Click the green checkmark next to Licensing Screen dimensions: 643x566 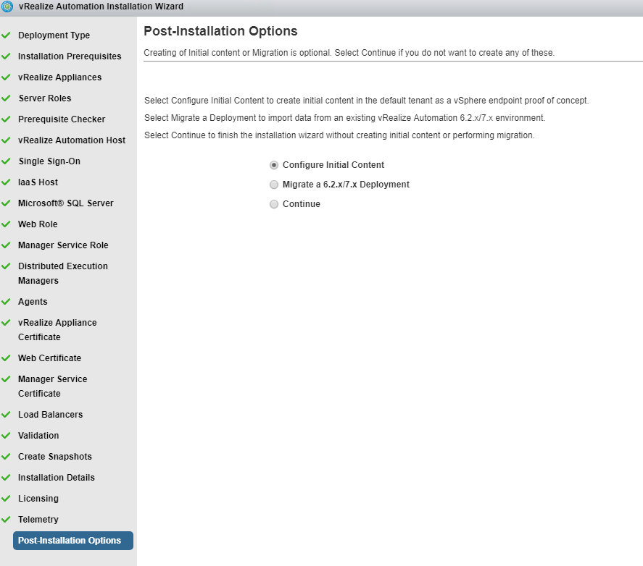pyautogui.click(x=7, y=499)
